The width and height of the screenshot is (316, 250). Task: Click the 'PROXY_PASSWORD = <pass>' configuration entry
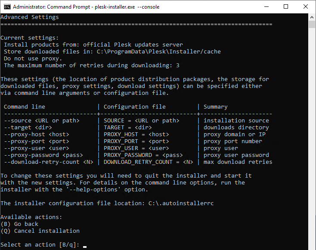[143, 155]
